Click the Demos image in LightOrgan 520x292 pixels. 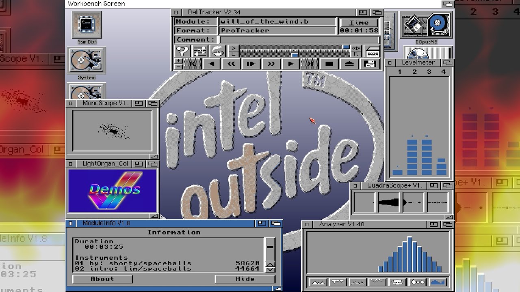(x=113, y=191)
